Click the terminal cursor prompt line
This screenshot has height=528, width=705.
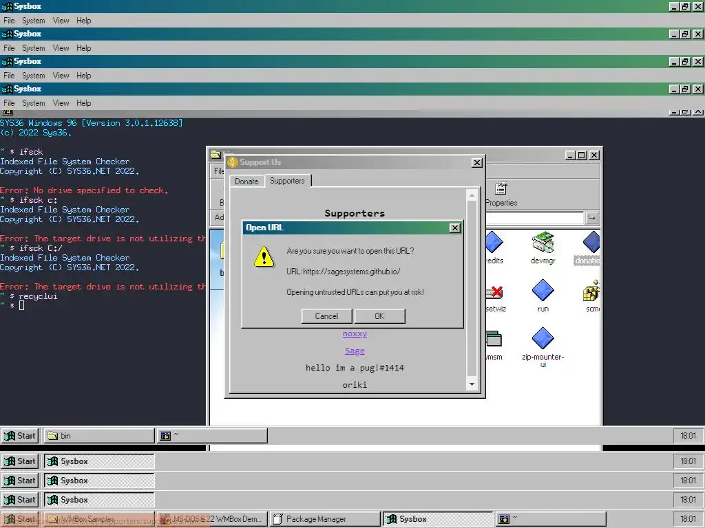click(12, 306)
